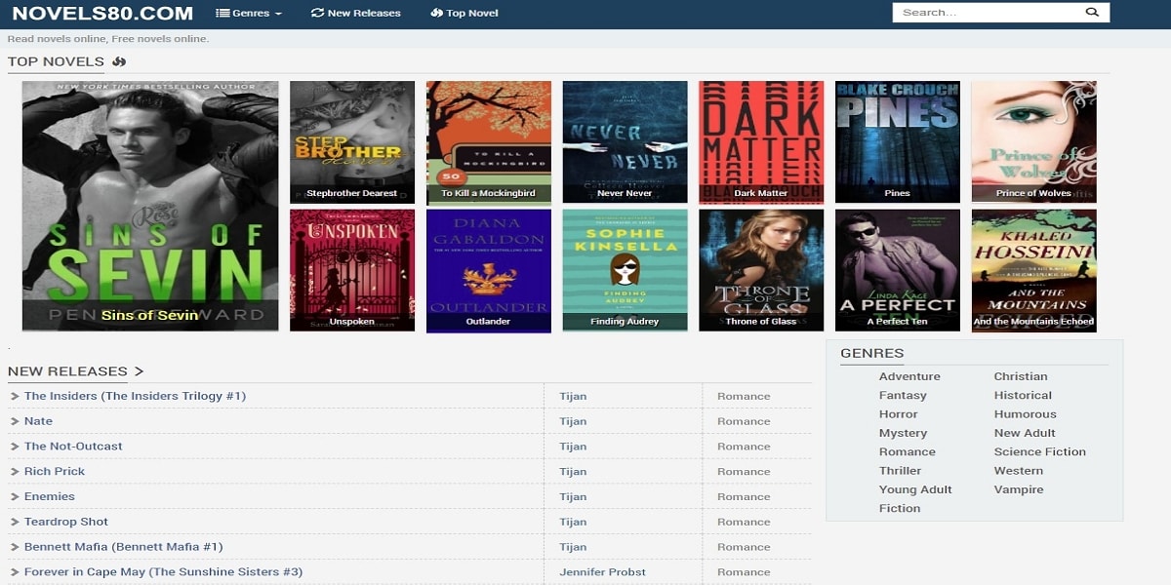Open the Sins of Sevin cover
The height and width of the screenshot is (585, 1171).
pyautogui.click(x=150, y=206)
